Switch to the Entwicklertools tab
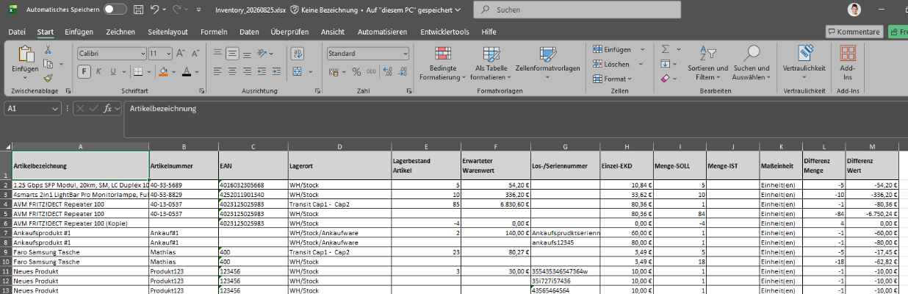This screenshot has width=908, height=294. [x=444, y=32]
